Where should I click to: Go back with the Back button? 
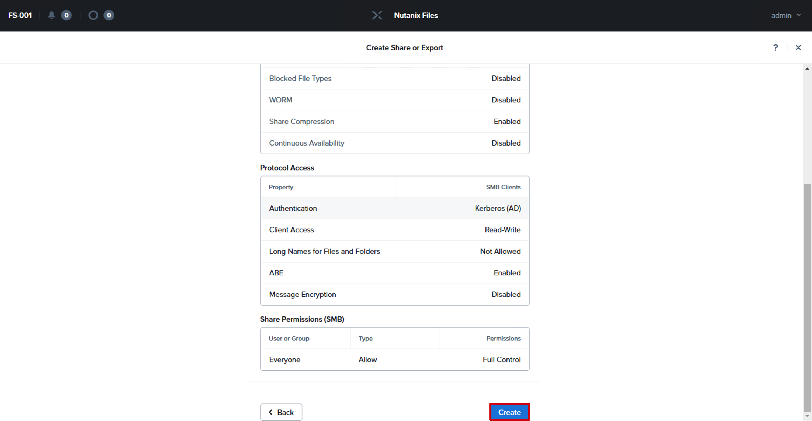pyautogui.click(x=281, y=412)
